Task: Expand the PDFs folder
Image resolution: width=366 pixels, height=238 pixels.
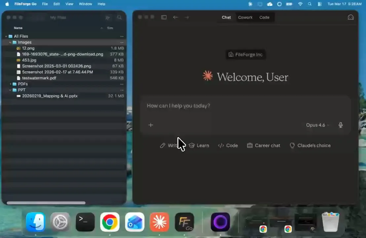Action: click(x=10, y=84)
